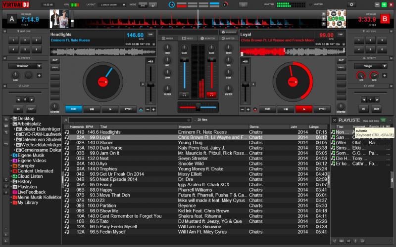Tap the left deck TAP tempo button

pyautogui.click(x=150, y=35)
